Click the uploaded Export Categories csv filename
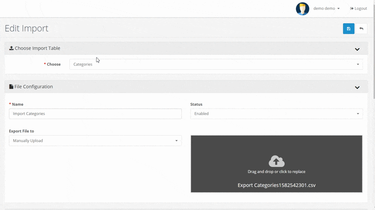The width and height of the screenshot is (375, 210). 277,185
